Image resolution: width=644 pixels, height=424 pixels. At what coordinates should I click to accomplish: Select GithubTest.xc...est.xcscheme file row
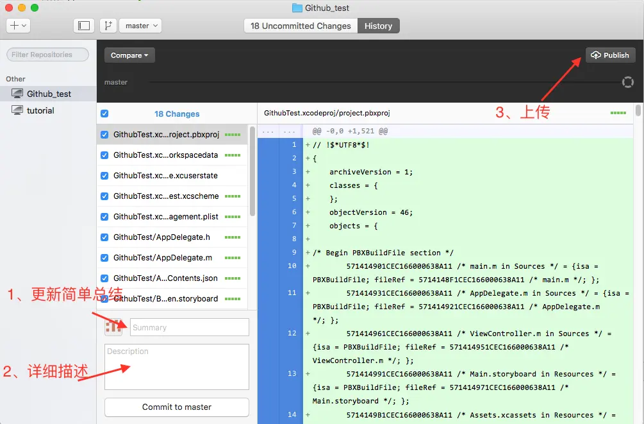click(x=172, y=196)
